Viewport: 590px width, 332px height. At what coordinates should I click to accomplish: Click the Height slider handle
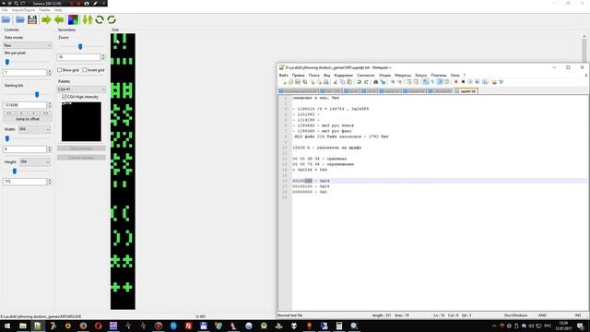click(15, 172)
